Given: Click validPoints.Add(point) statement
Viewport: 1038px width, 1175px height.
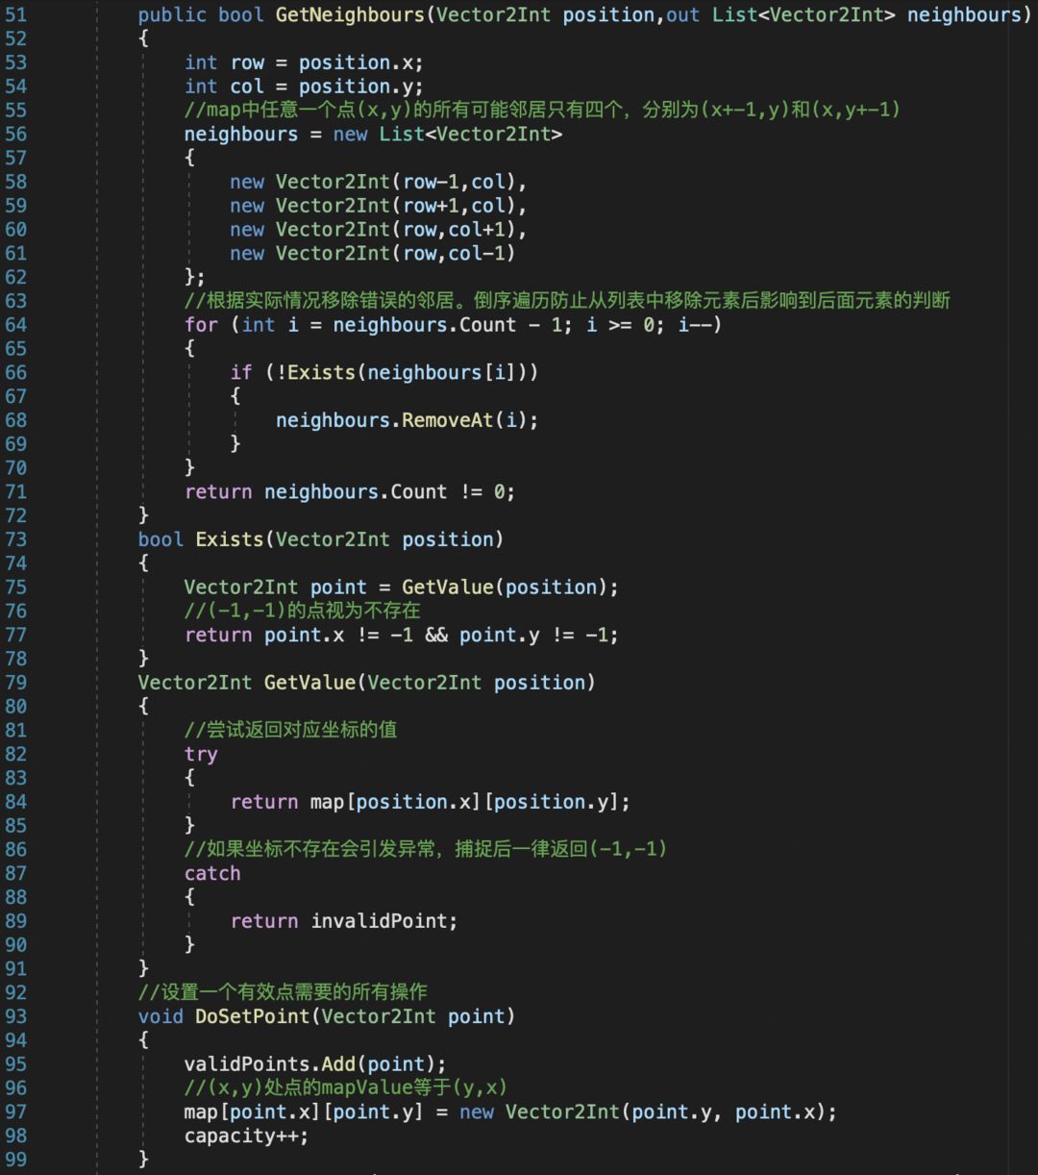Looking at the screenshot, I should [x=315, y=1064].
